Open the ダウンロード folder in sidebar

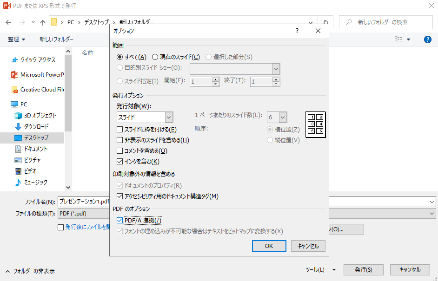36,126
